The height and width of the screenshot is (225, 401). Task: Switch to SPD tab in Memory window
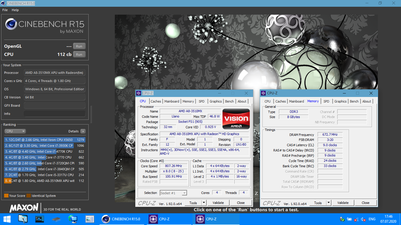[326, 101]
